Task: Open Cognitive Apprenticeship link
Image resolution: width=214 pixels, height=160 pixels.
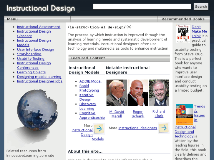Action: (92, 115)
